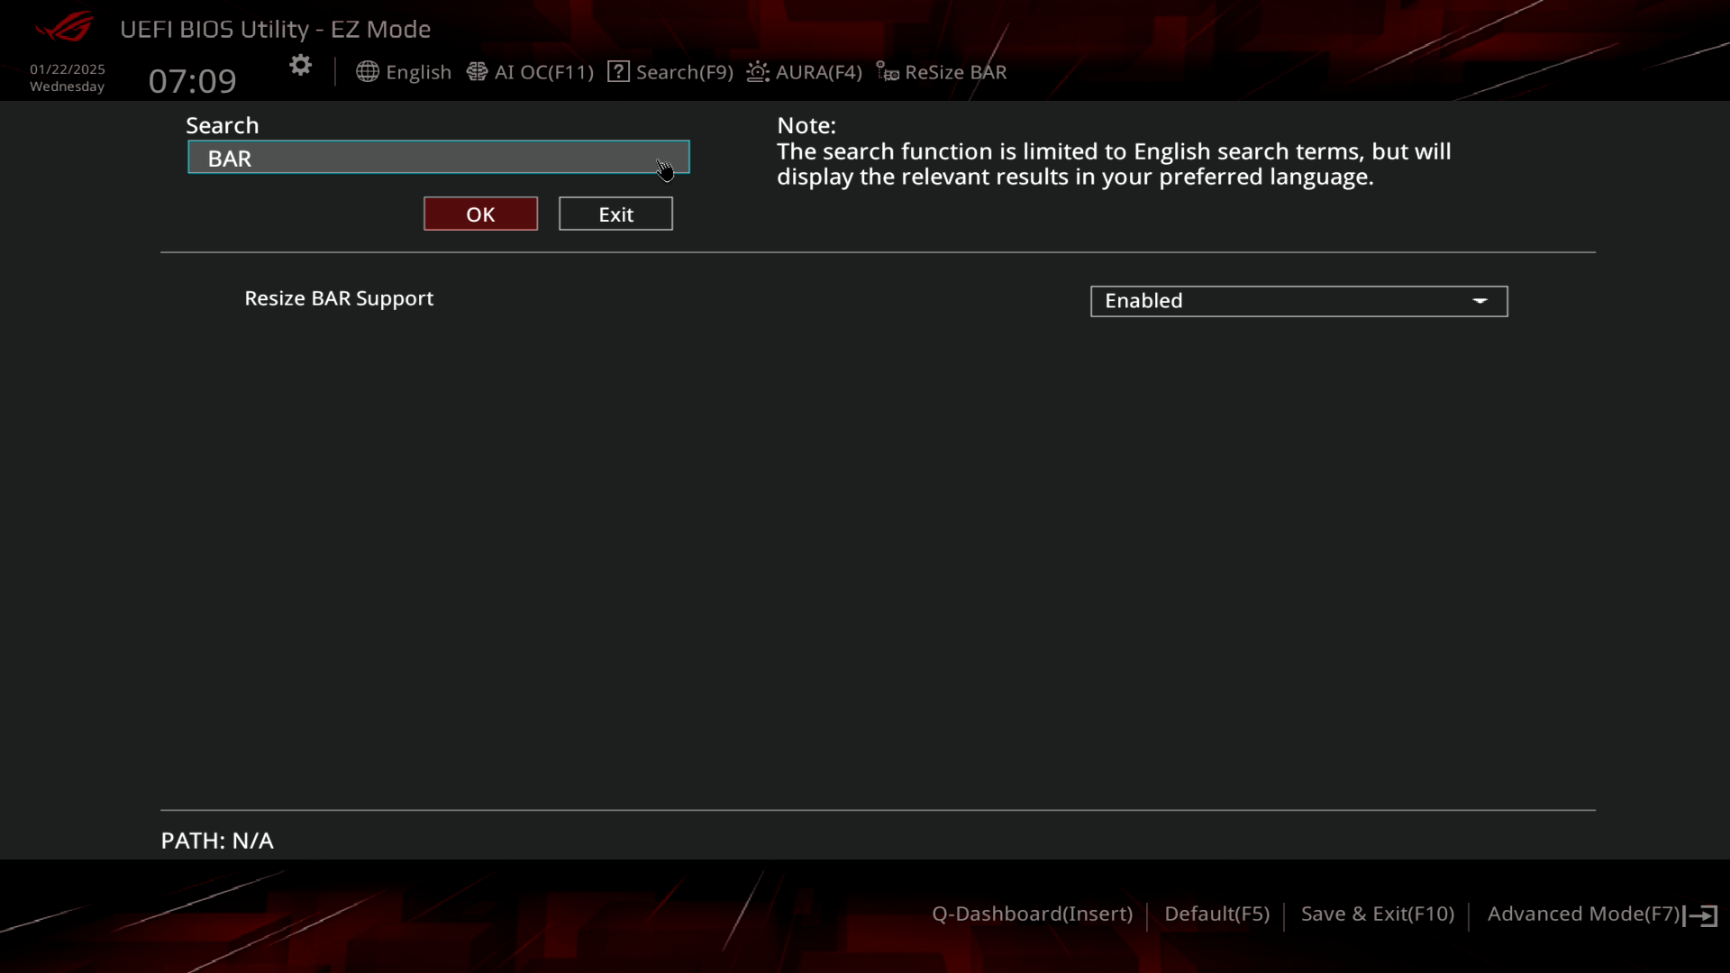Click the English language globe icon
The height and width of the screenshot is (973, 1730).
[366, 71]
